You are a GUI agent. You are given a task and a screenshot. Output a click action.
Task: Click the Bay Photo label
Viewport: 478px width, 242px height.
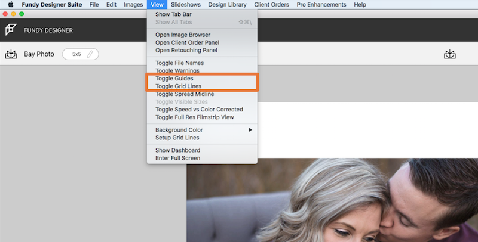tap(39, 54)
